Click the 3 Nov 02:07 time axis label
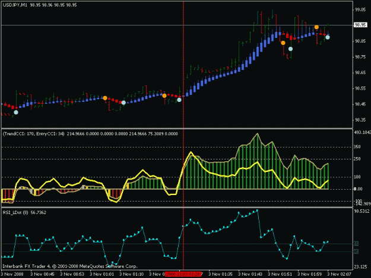Viewport: 371px width, 278px height. click(x=340, y=274)
